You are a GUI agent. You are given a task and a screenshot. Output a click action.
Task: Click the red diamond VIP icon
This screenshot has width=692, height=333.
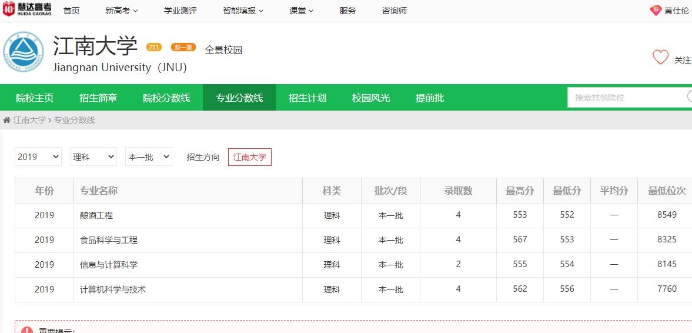[x=656, y=11]
